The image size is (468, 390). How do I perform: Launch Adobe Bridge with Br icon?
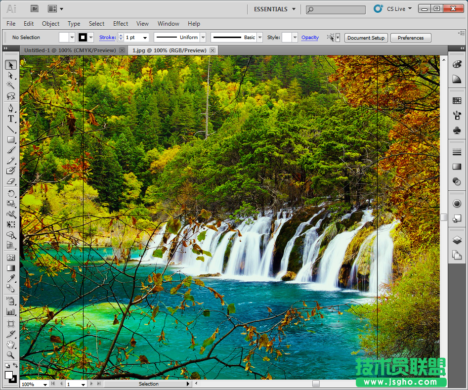[35, 9]
